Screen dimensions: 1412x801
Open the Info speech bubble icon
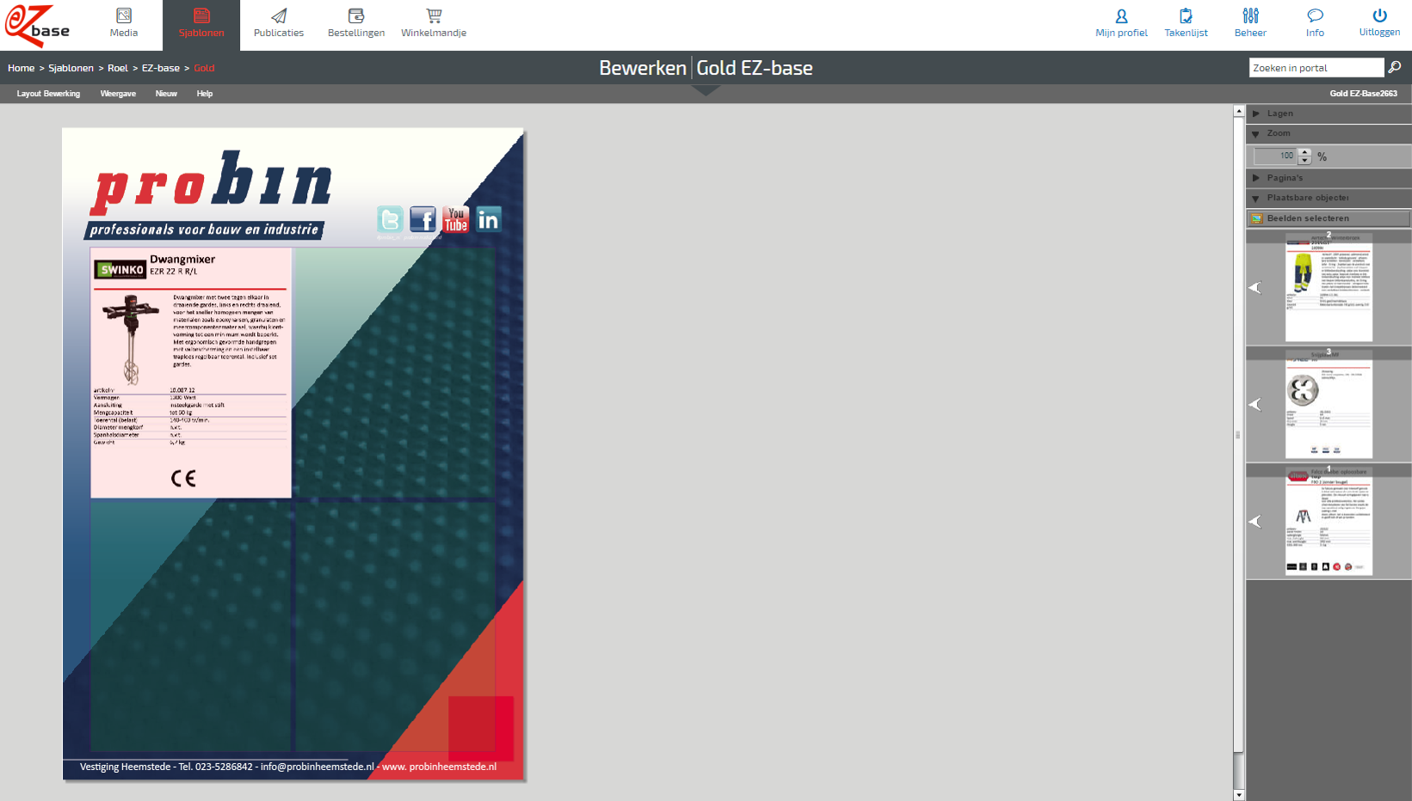click(1315, 15)
